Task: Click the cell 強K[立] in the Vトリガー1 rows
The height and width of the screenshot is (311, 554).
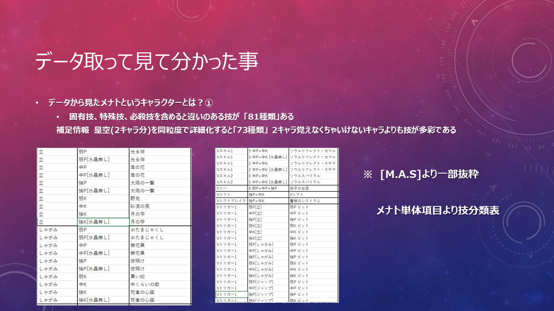Action: (268, 238)
